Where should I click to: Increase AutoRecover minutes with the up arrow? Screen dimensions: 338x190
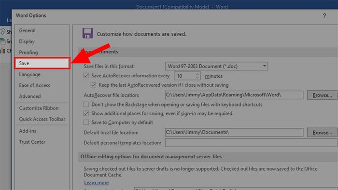click(197, 74)
